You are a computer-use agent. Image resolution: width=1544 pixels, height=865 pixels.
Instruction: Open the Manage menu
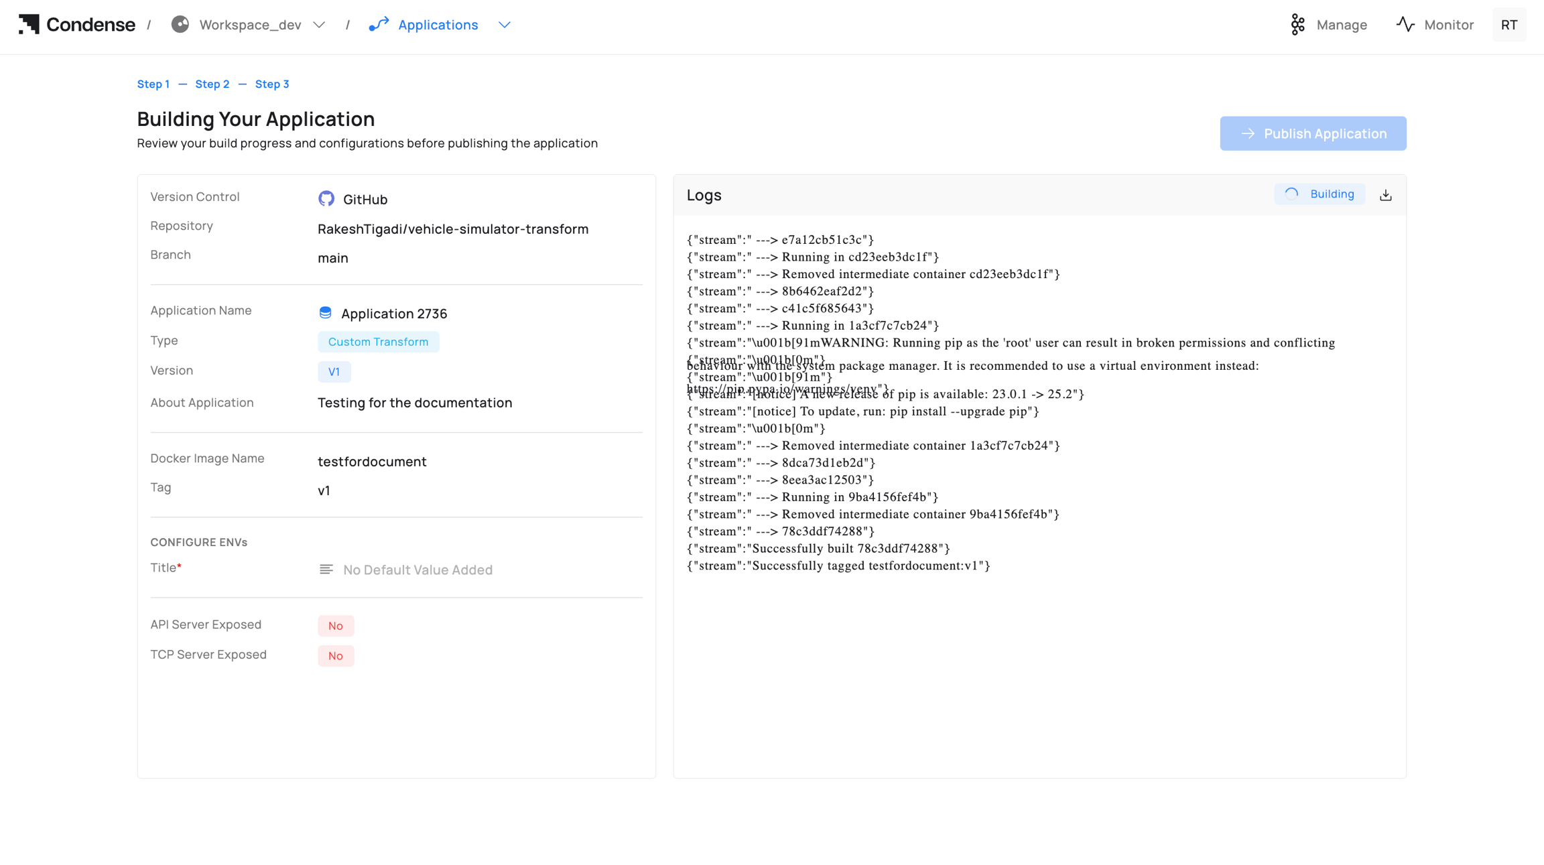coord(1341,25)
